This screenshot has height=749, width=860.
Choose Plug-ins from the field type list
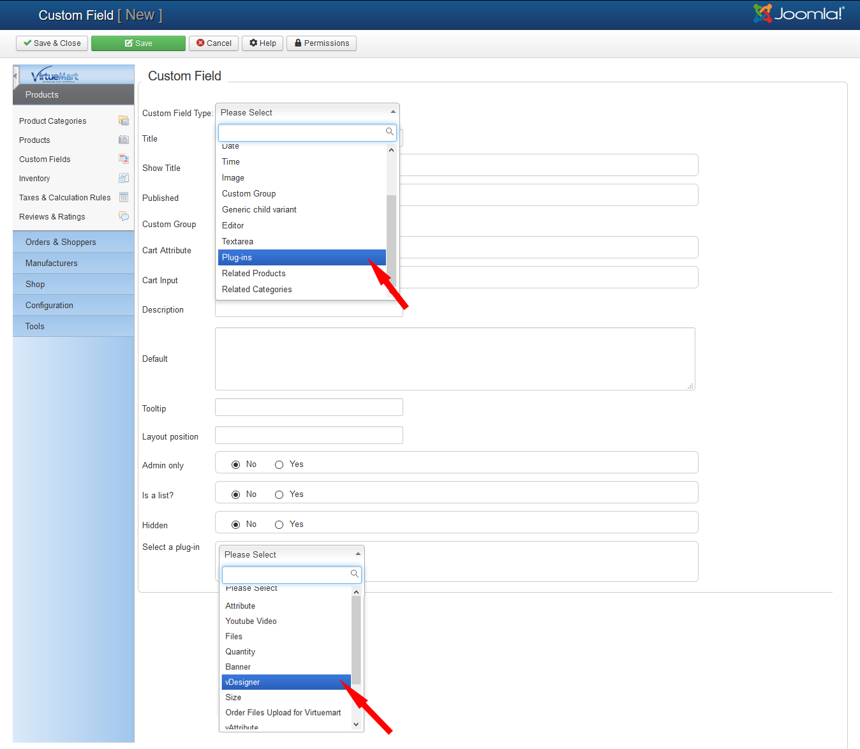point(301,258)
